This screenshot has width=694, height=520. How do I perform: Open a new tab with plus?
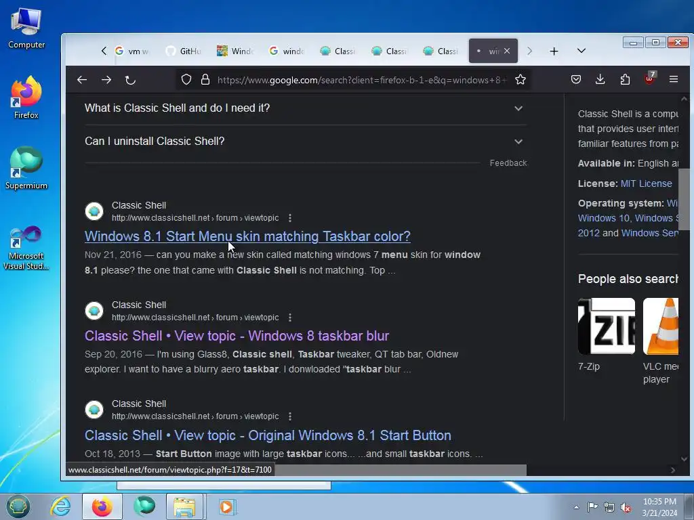(x=554, y=51)
